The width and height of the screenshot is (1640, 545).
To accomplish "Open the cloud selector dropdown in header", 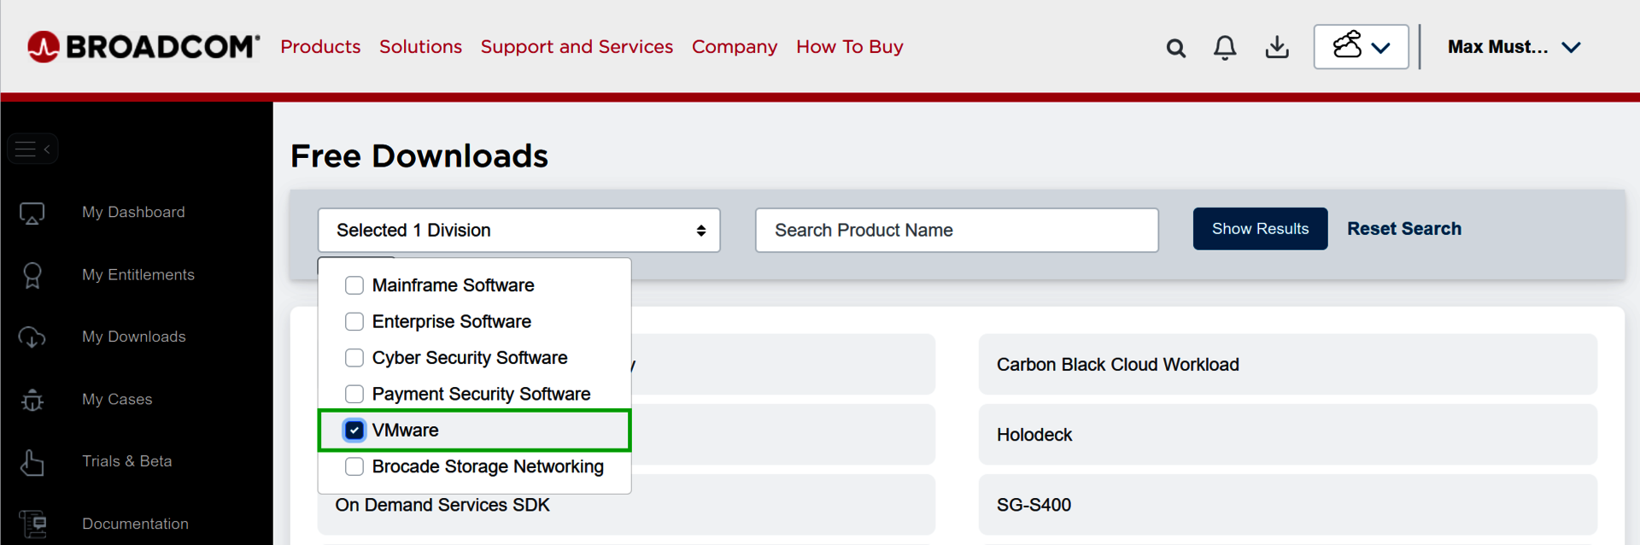I will coord(1361,47).
